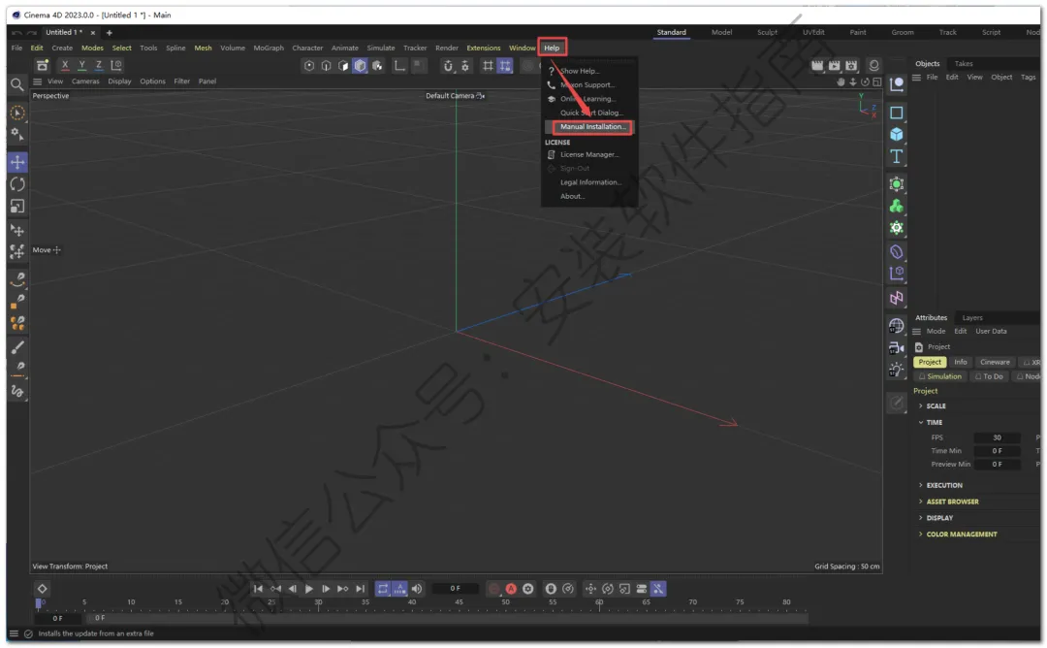The width and height of the screenshot is (1047, 648).
Task: Toggle the coordinate system button
Action: [116, 65]
